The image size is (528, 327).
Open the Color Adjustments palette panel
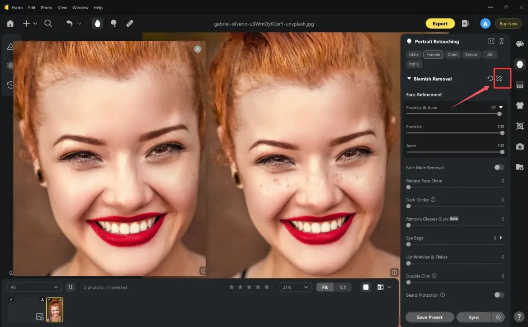tap(520, 44)
